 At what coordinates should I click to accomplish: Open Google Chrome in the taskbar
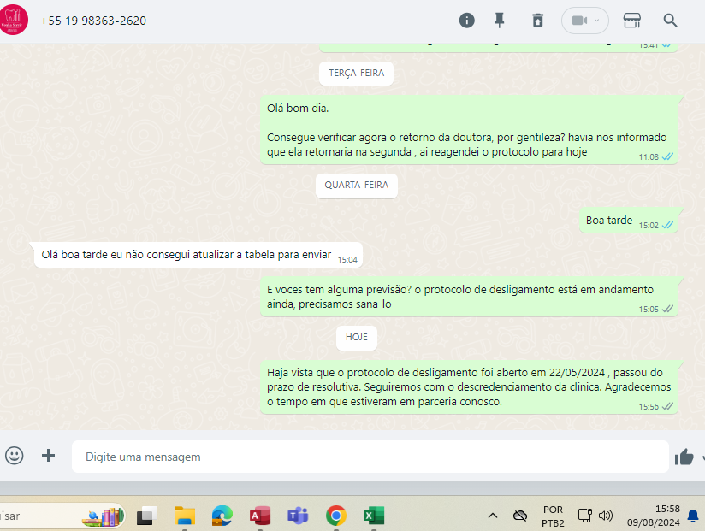[336, 516]
